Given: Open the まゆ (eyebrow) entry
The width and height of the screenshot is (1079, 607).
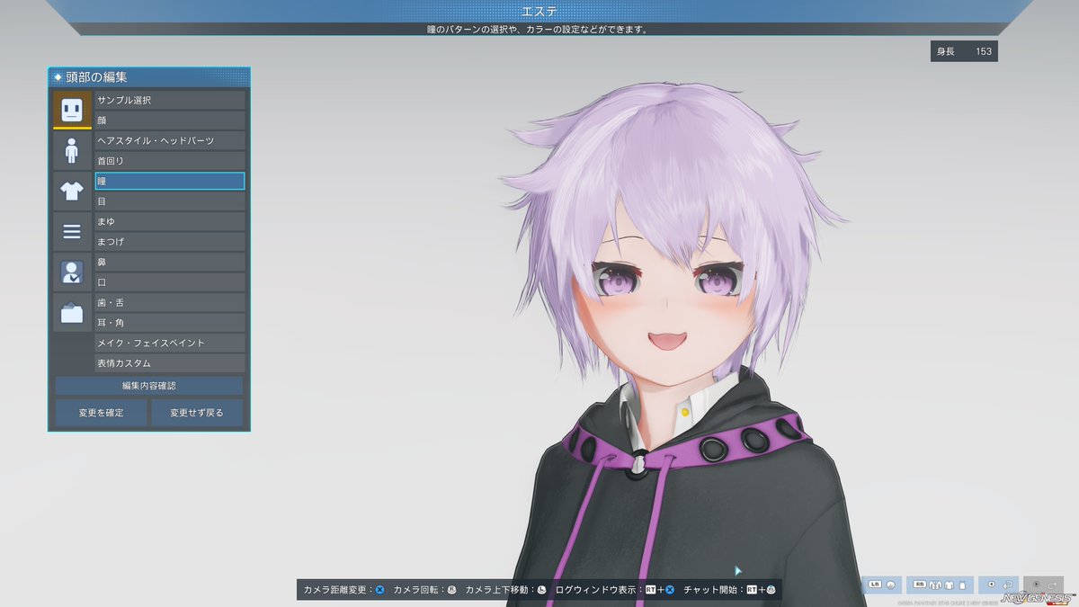Looking at the screenshot, I should point(170,221).
